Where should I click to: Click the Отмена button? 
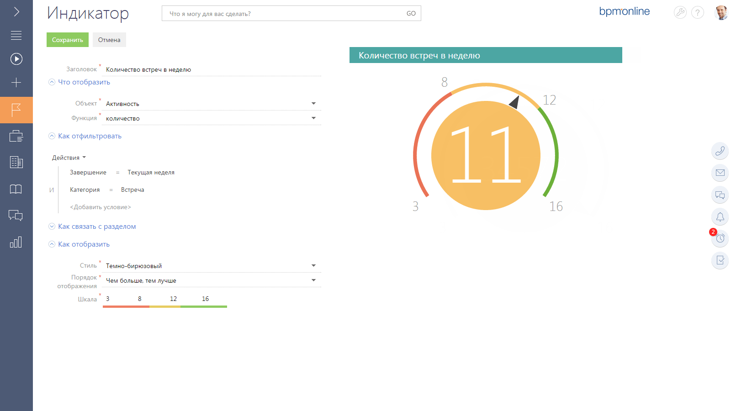coord(109,40)
